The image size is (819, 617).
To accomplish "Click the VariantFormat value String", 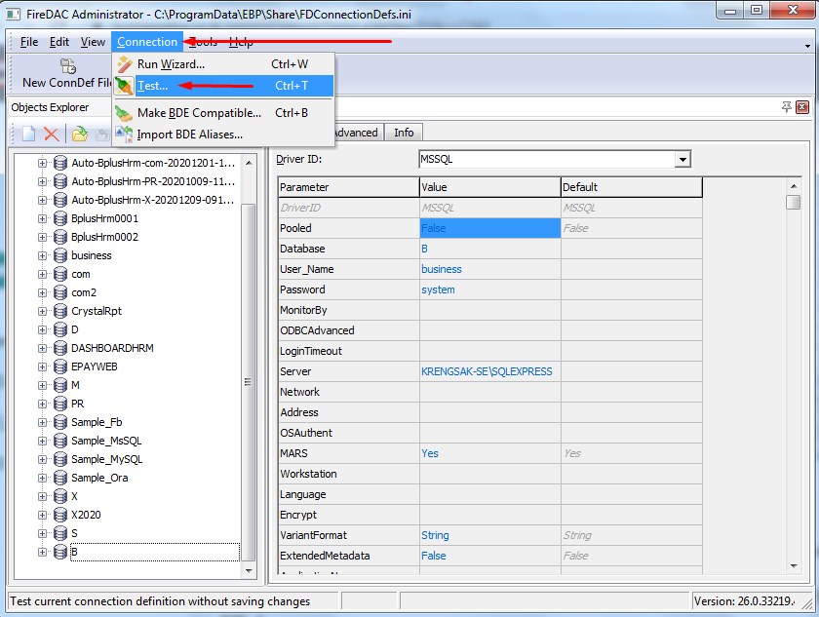I will (x=489, y=535).
